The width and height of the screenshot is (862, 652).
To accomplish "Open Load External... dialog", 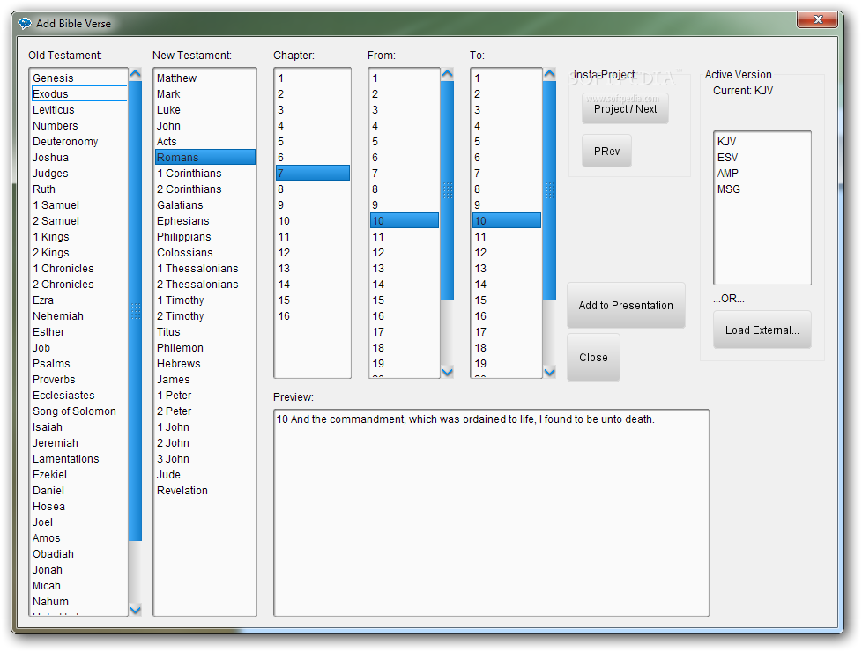I will click(762, 330).
